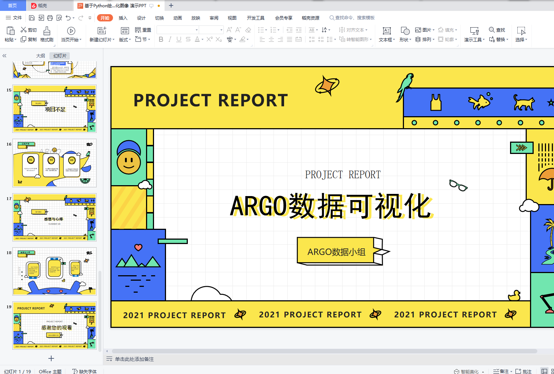
Task: Open a new tab with the plus button
Action: (x=171, y=5)
